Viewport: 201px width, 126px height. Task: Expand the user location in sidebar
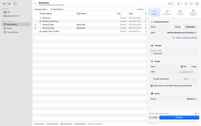pyautogui.click(x=3, y=12)
